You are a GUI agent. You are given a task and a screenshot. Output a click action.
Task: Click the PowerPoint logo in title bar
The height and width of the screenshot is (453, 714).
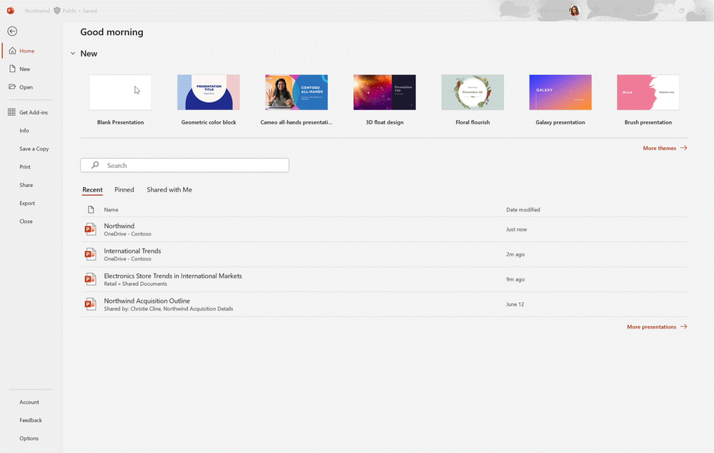point(11,11)
